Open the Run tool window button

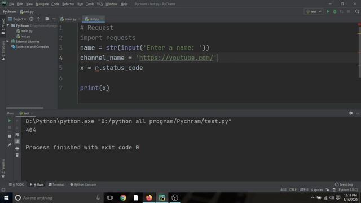[36, 184]
